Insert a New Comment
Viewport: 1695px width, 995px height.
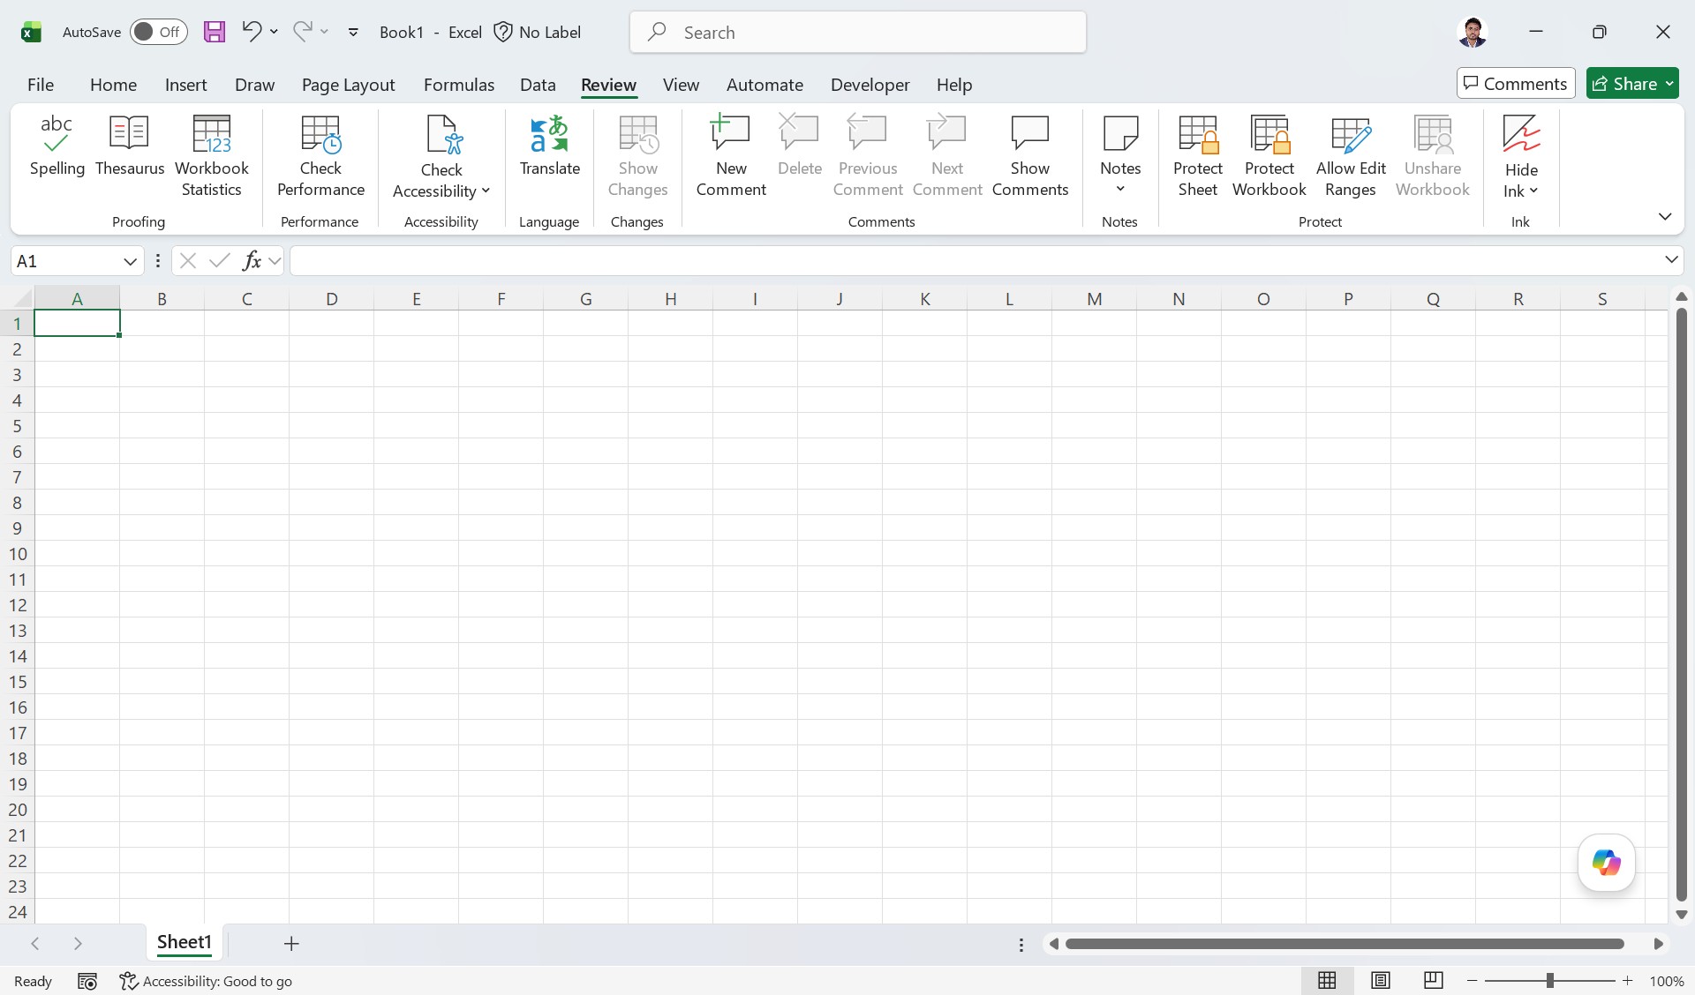tap(731, 157)
